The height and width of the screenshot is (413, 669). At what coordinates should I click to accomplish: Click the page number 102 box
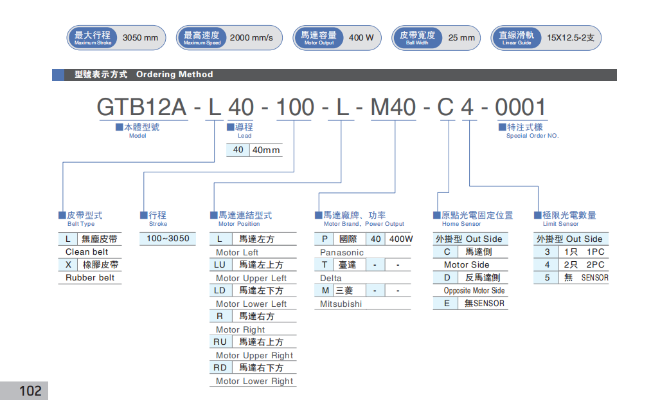24,390
